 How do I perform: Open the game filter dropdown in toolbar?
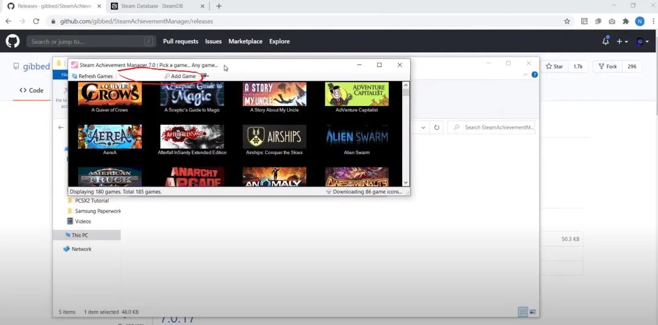pos(205,76)
